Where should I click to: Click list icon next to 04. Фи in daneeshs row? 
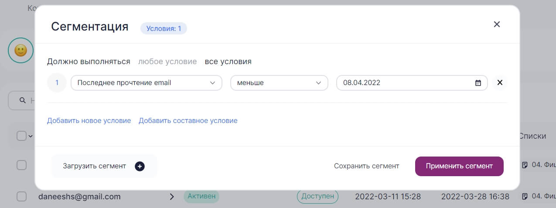[525, 196]
